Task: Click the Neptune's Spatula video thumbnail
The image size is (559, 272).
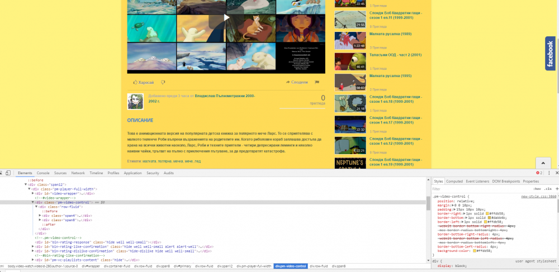Action: [x=350, y=164]
